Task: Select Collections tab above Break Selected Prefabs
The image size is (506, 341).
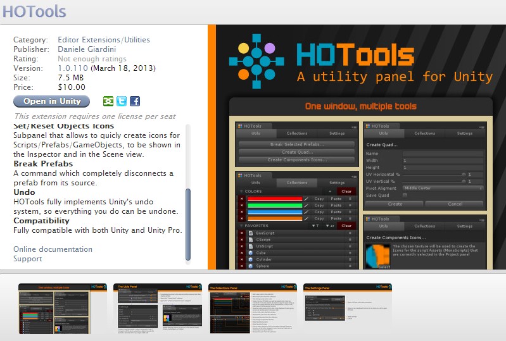Action: (297, 133)
